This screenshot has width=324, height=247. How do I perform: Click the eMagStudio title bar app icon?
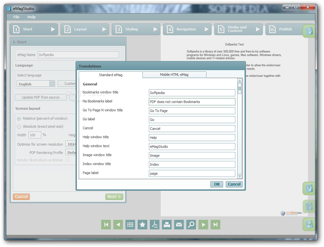[x=9, y=8]
